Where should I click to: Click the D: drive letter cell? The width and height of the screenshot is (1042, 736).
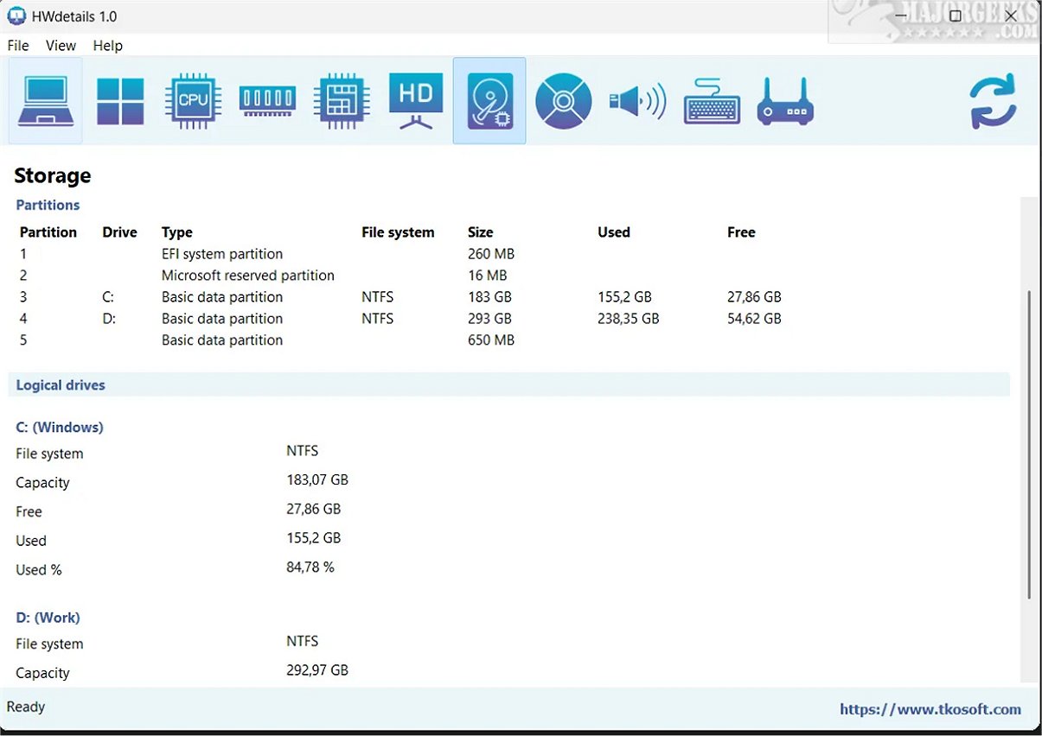108,319
